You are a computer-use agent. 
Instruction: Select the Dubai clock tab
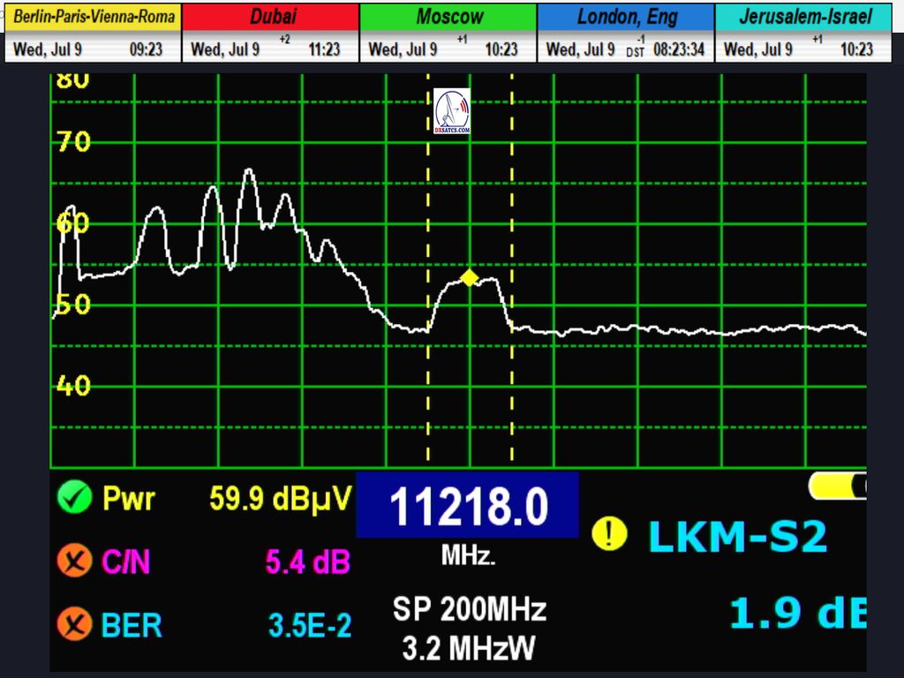click(271, 17)
